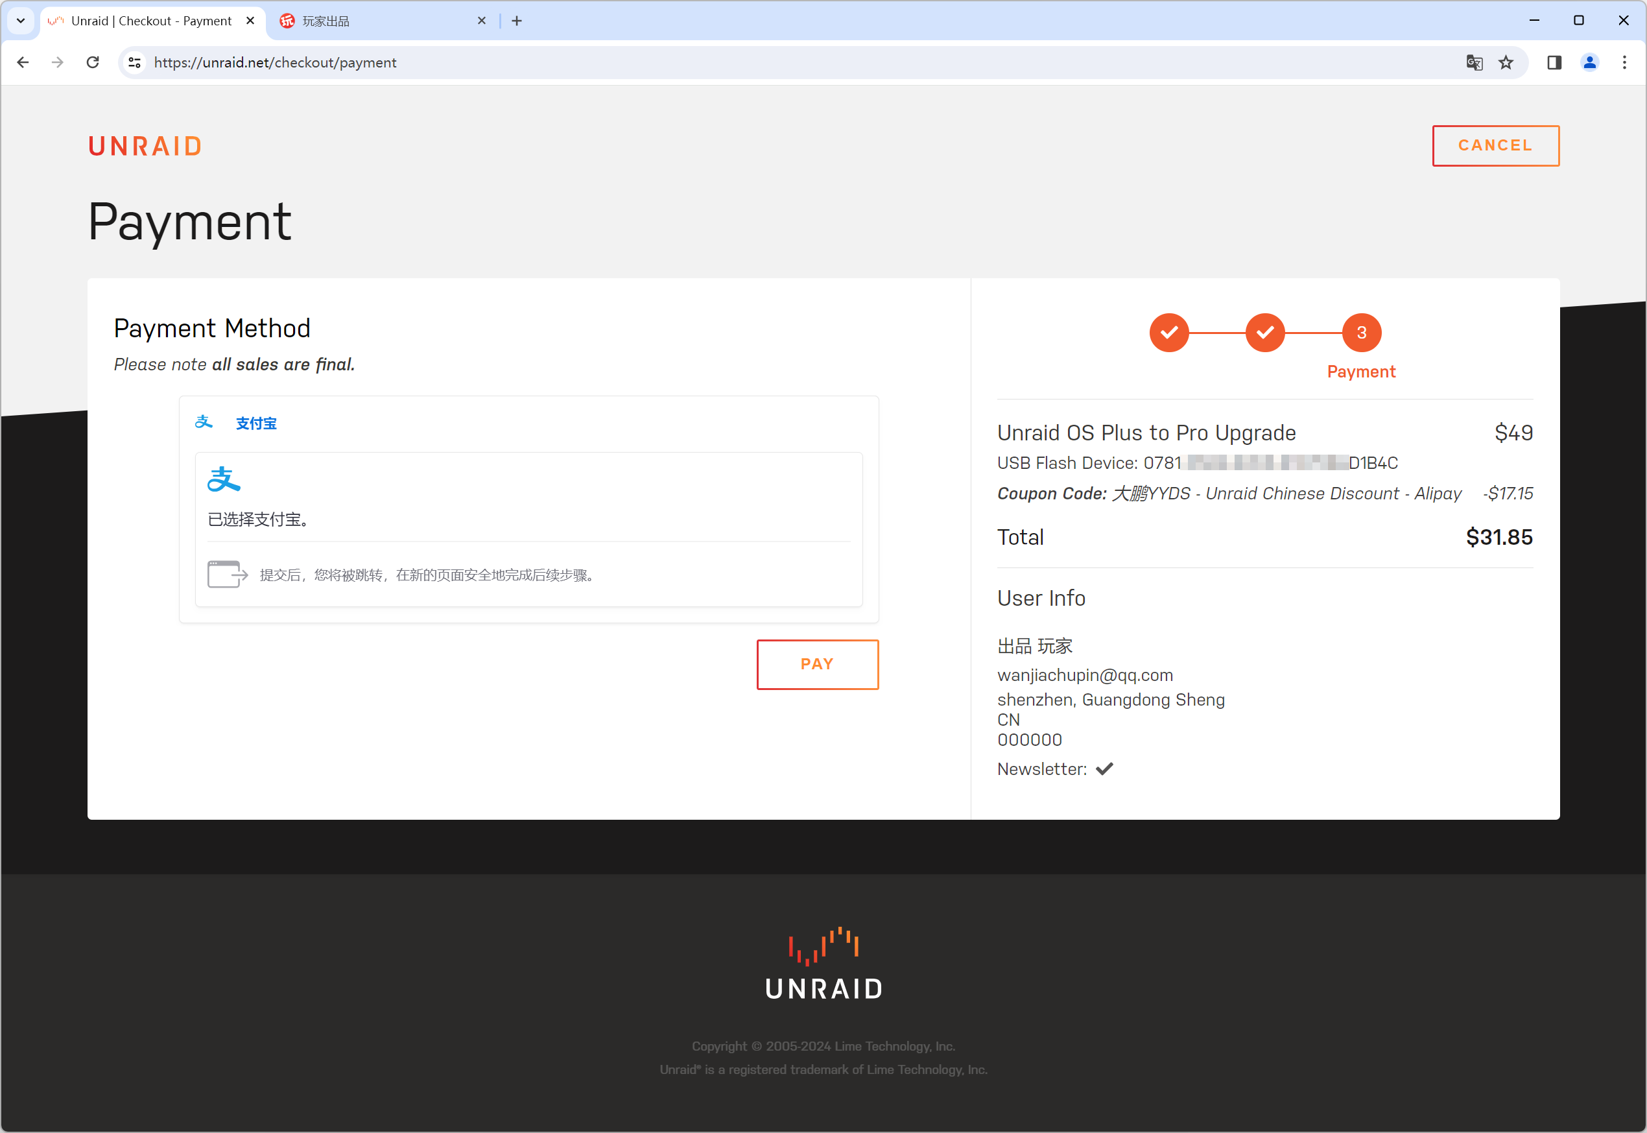Click the second completed checkout step
Screen dimensions: 1647x1133
pos(1265,332)
